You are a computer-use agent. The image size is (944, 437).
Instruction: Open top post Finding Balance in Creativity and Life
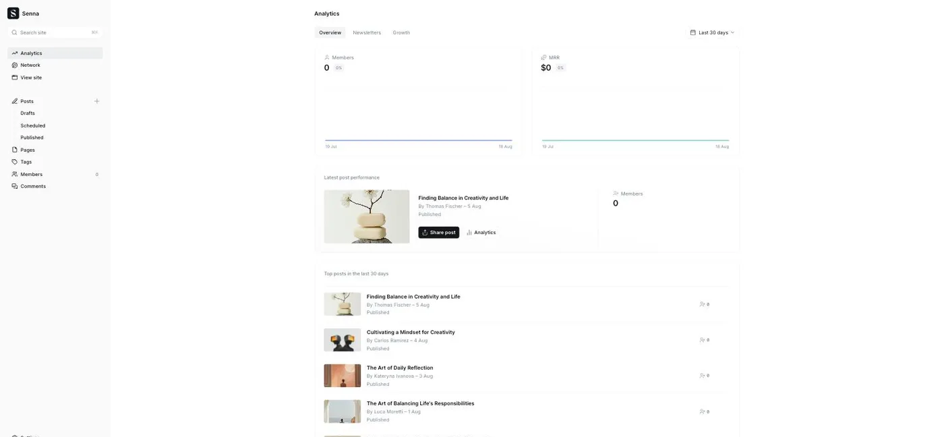click(413, 297)
